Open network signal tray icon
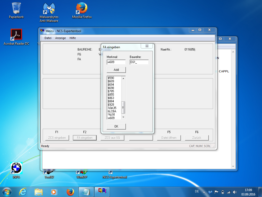 coord(228,192)
